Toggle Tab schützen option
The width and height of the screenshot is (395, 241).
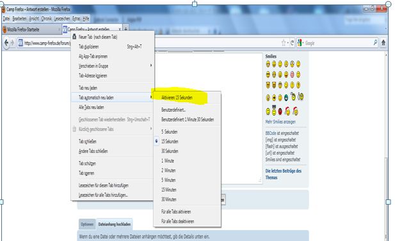(x=112, y=164)
